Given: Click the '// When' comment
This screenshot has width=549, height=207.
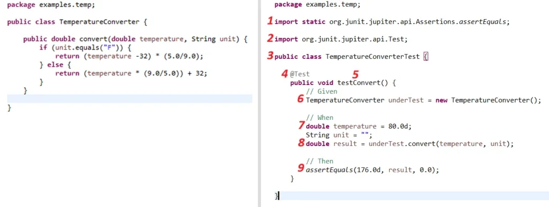Looking at the screenshot, I should point(320,118).
